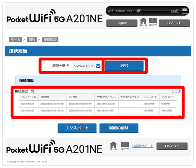Image resolution: width=196 pixels, height=168 pixels.
Task: Click the footer ホーム house icon
Action: click(113, 146)
